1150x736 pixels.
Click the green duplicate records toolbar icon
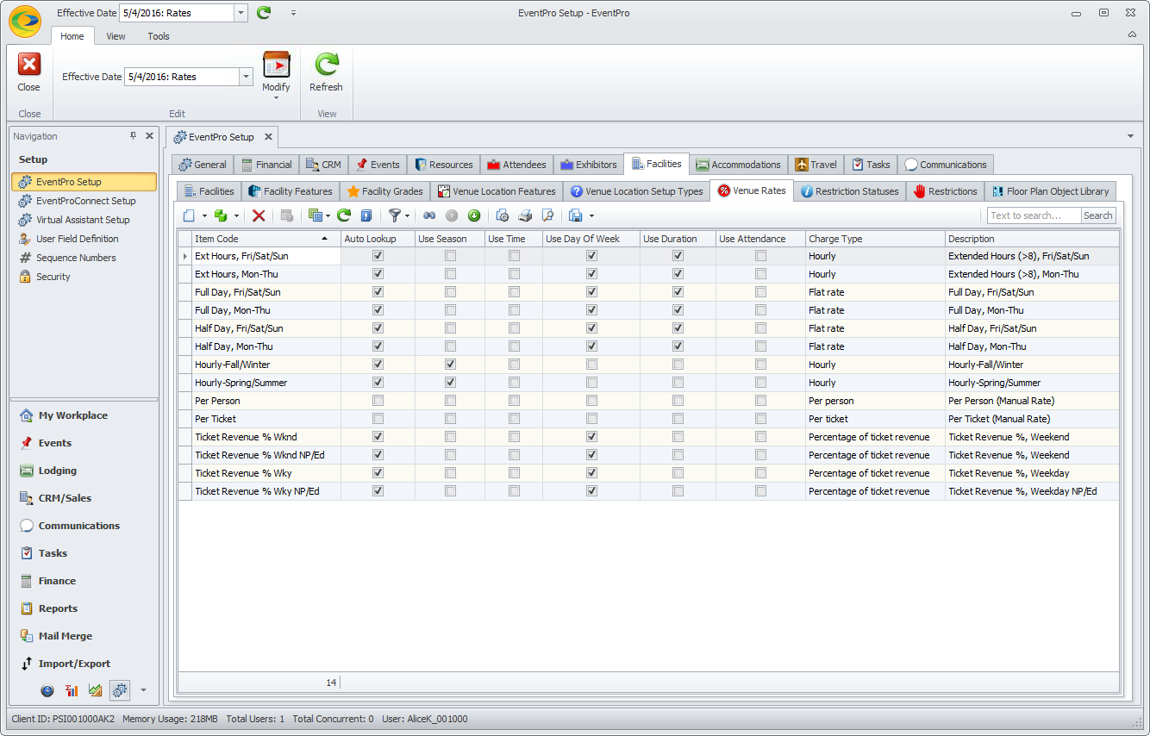(x=221, y=215)
